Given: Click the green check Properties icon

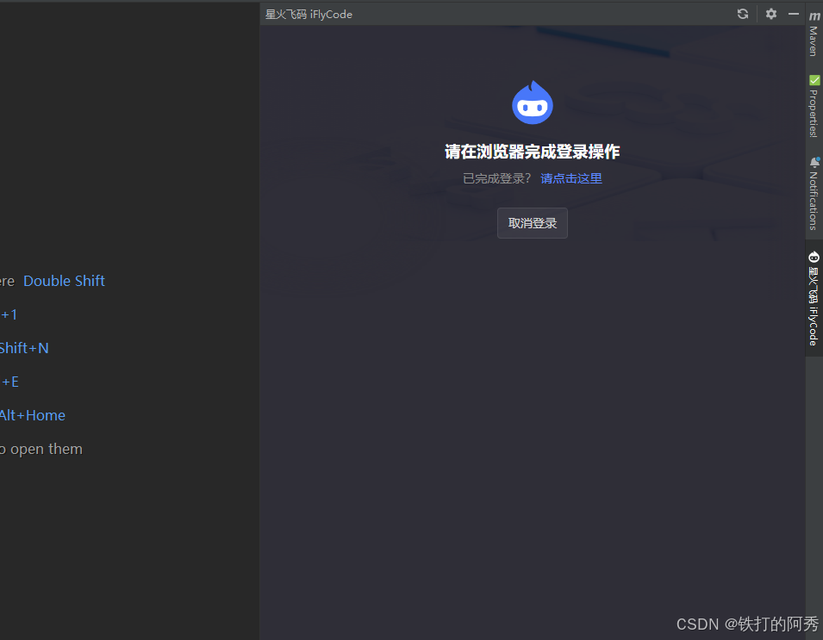Looking at the screenshot, I should tap(814, 80).
